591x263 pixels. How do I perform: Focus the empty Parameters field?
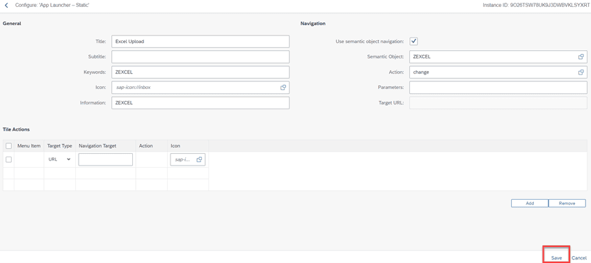498,88
